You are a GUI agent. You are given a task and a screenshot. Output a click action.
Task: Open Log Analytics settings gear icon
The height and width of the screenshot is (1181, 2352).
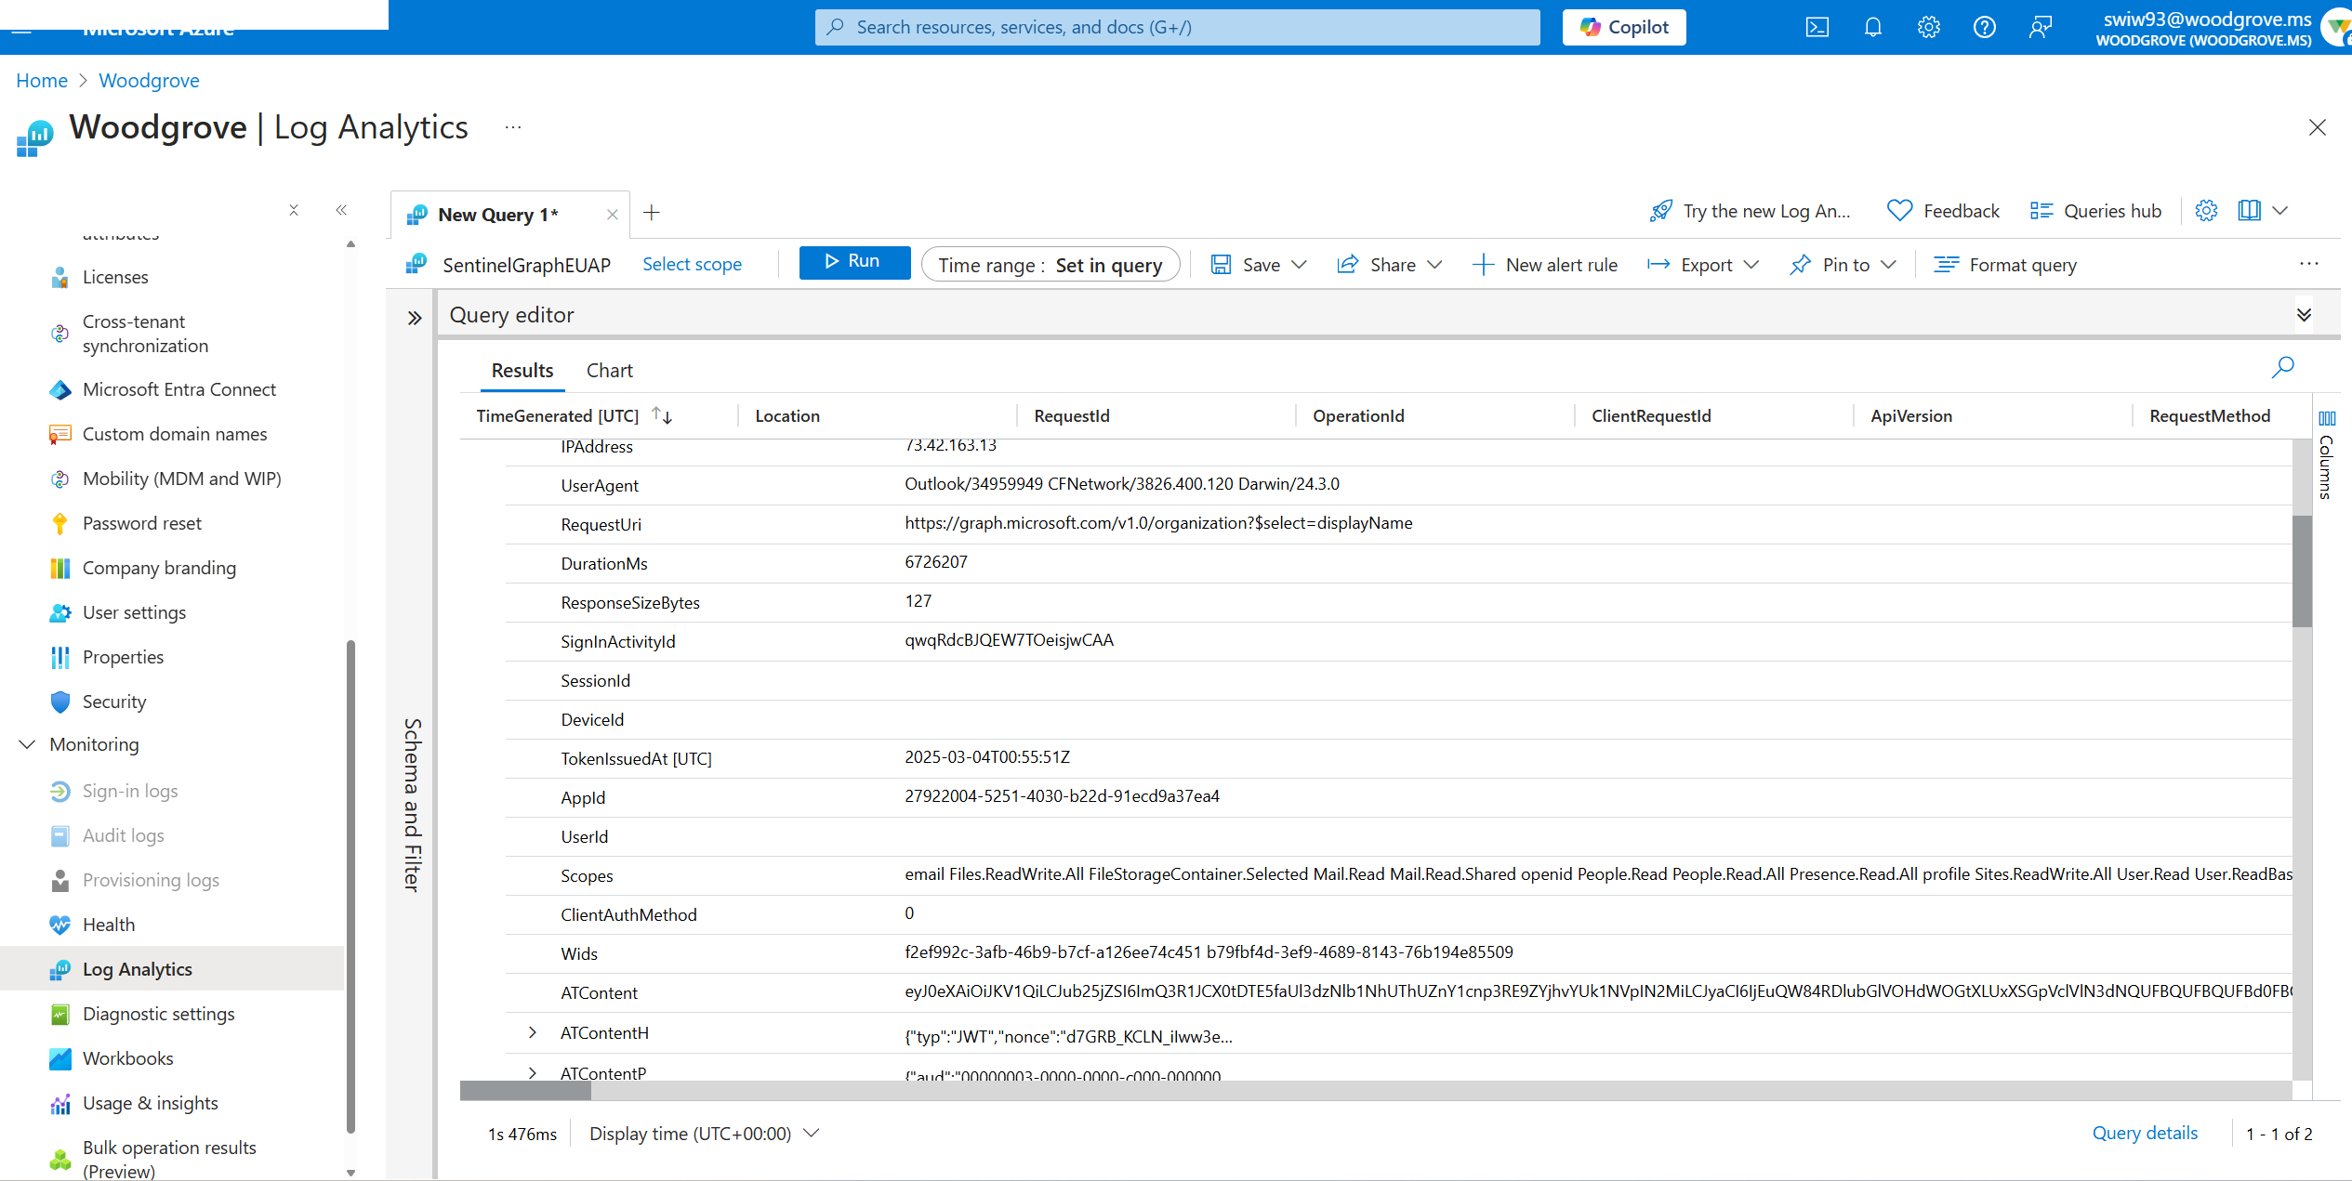coord(2206,211)
